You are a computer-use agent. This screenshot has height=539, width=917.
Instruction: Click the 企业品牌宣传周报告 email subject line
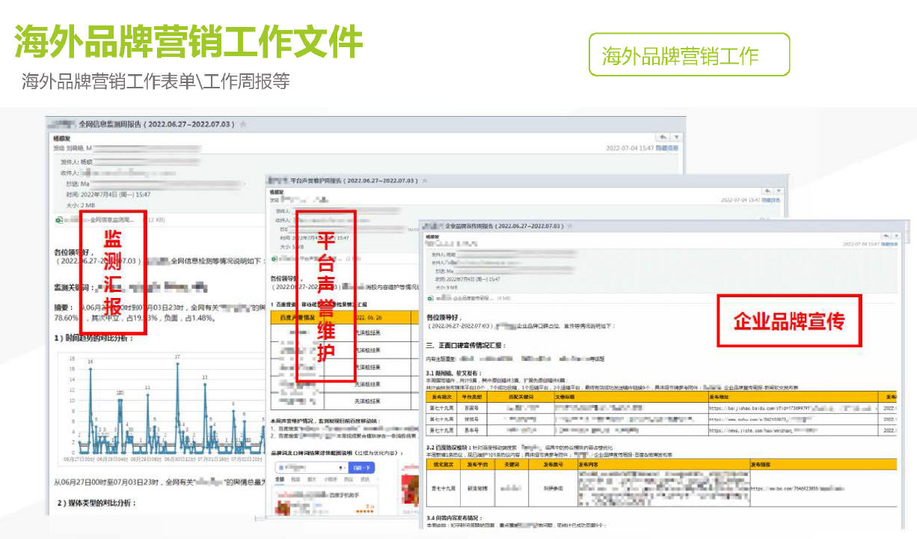pyautogui.click(x=504, y=225)
